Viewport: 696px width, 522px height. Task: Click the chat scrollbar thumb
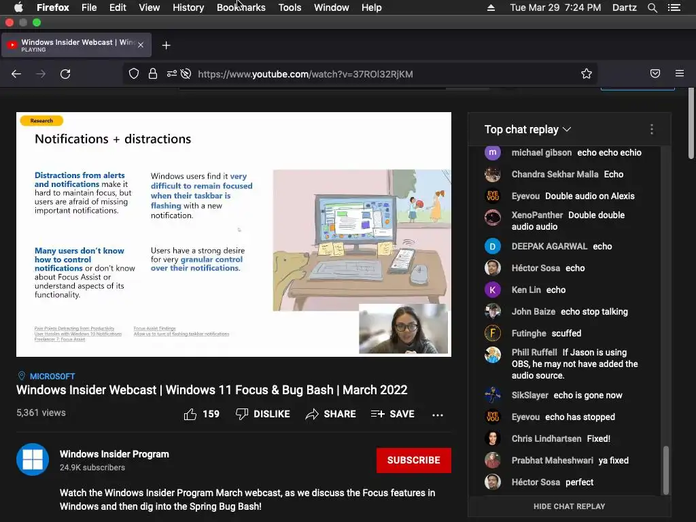[666, 470]
